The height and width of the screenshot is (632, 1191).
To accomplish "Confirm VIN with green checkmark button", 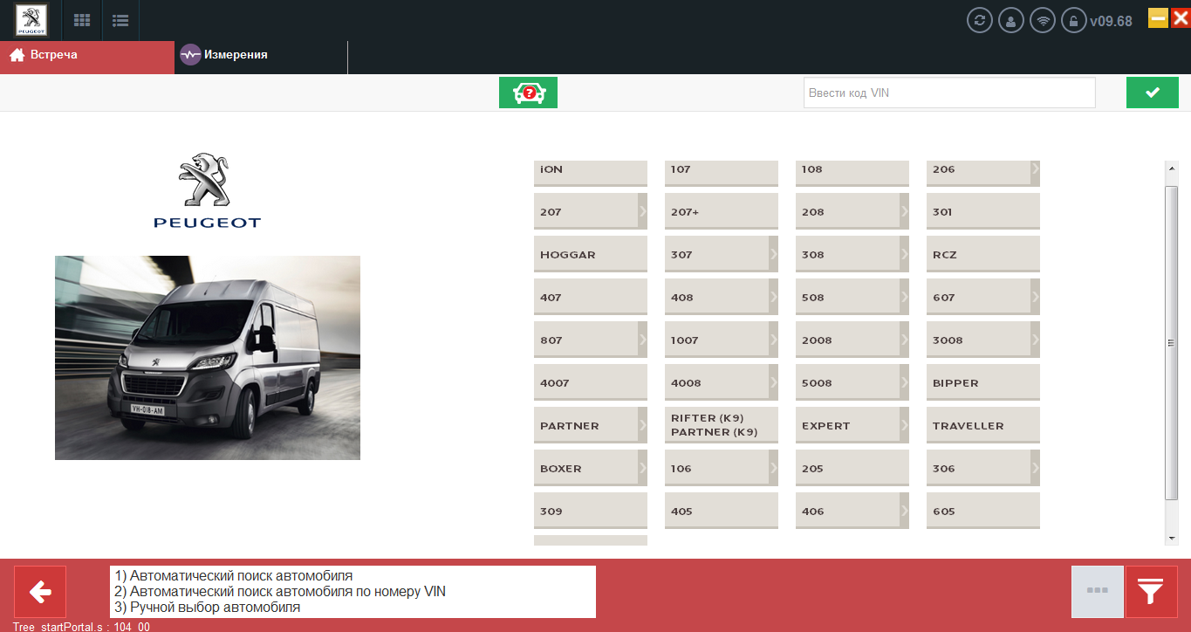I will (x=1153, y=93).
